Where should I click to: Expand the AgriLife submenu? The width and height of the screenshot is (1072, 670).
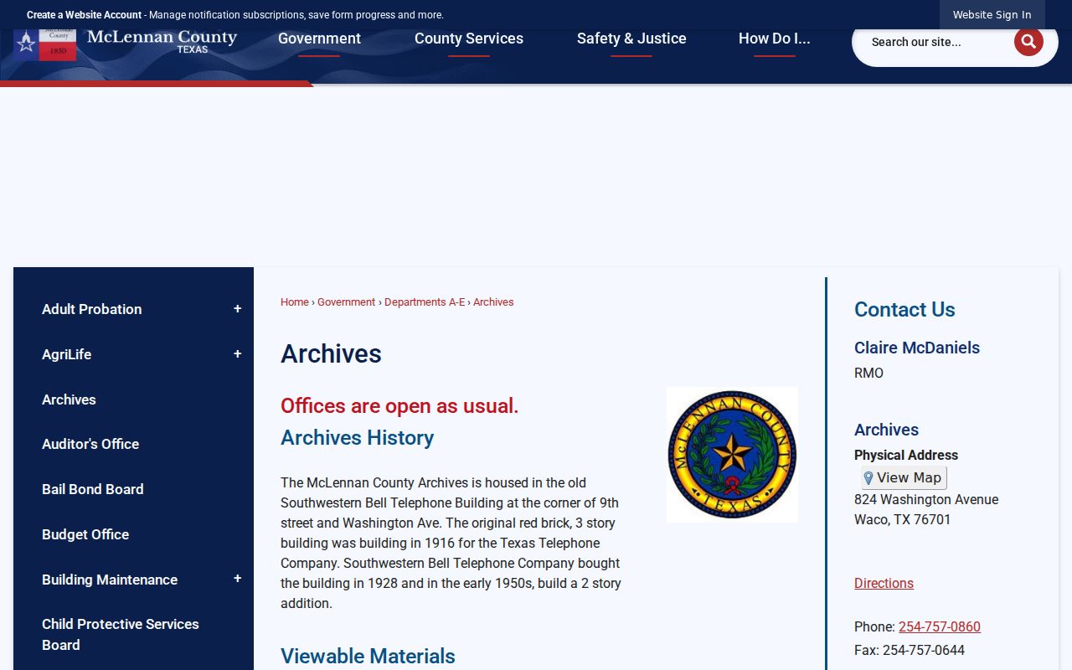[x=237, y=354]
